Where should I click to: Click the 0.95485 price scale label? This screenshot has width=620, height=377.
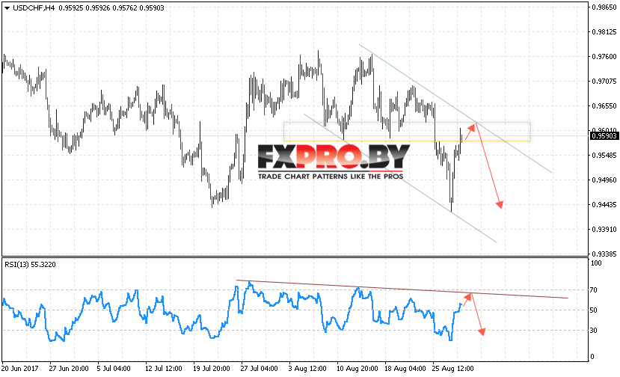tap(604, 155)
